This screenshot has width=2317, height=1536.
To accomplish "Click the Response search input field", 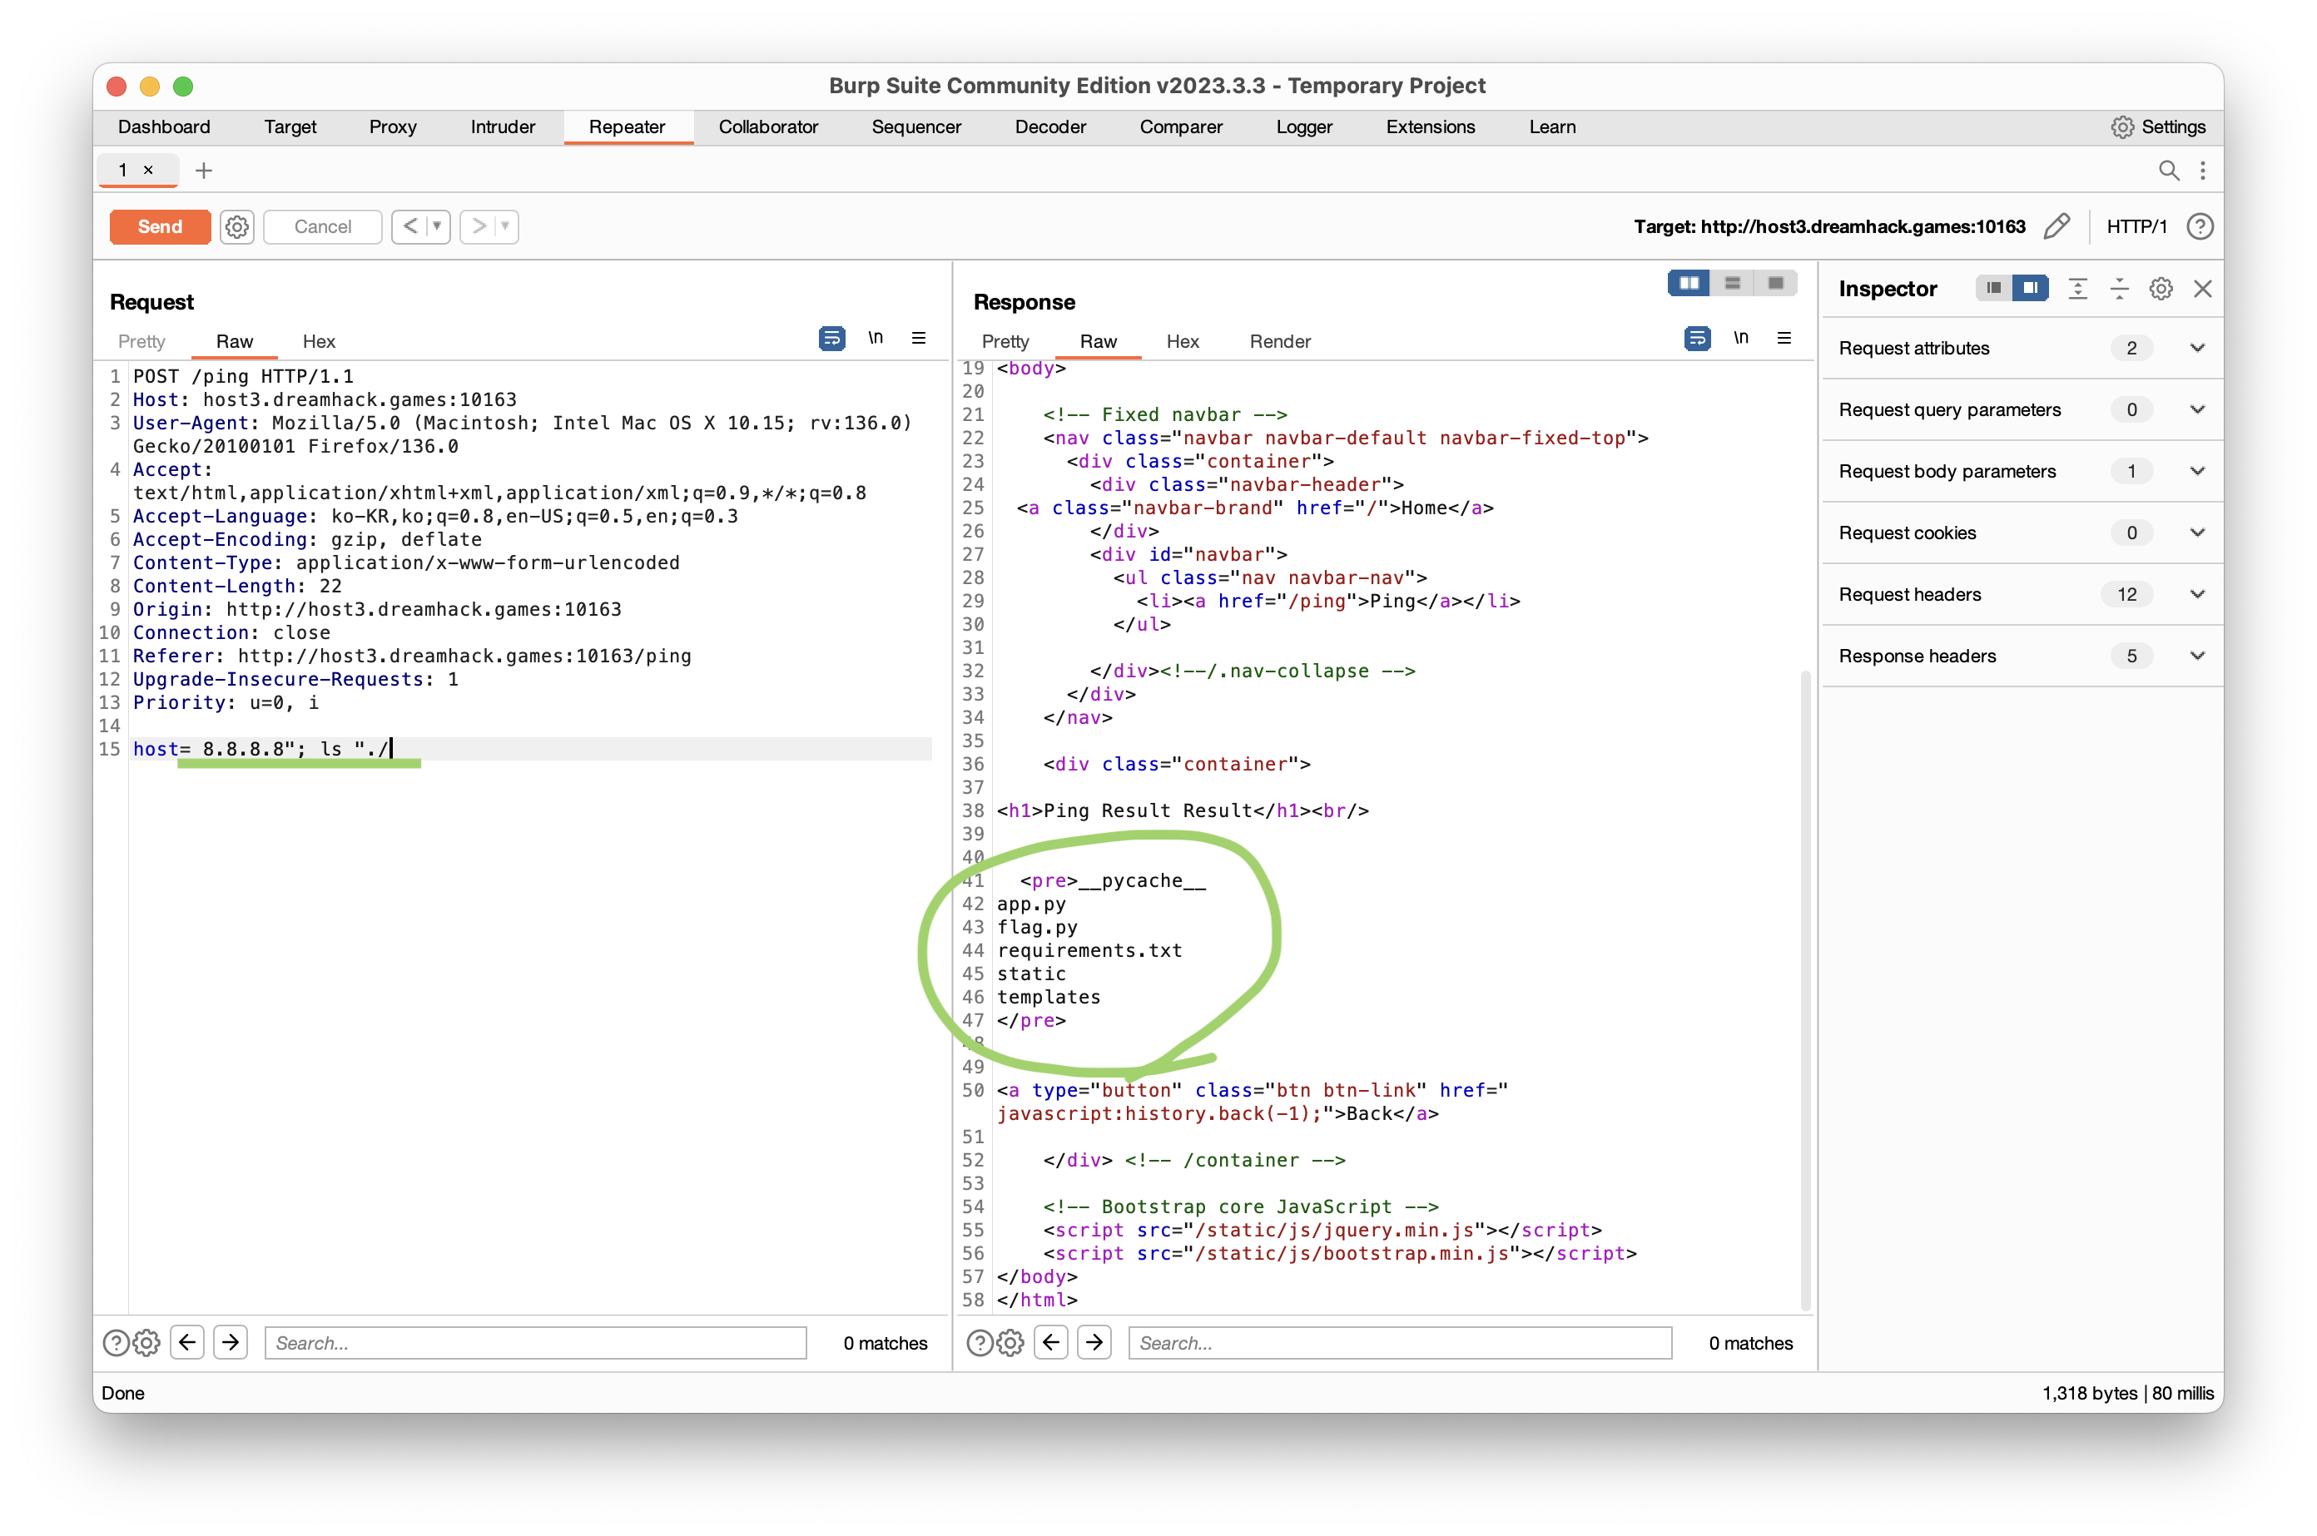I will pos(1399,1343).
